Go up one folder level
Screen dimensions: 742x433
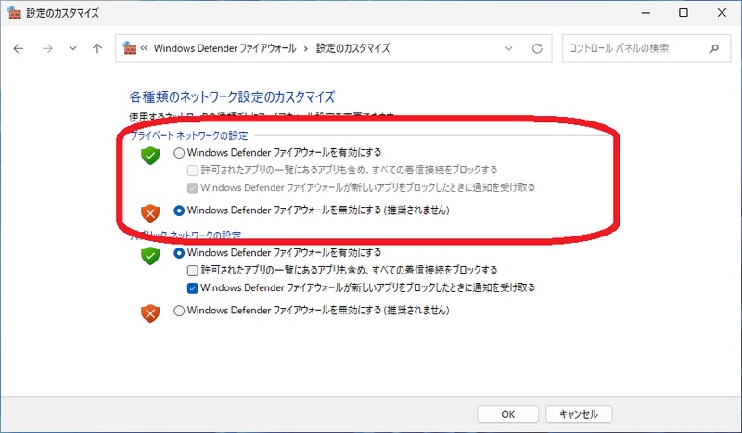[97, 48]
